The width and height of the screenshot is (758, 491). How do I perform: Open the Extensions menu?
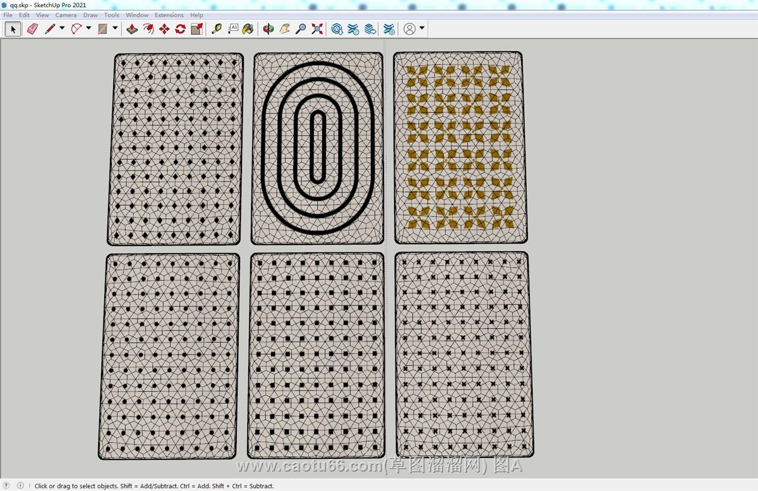[169, 15]
